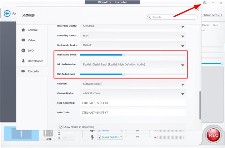The image size is (225, 148).
Task: Click the Recorder camera icon
Action: pyautogui.click(x=23, y=71)
